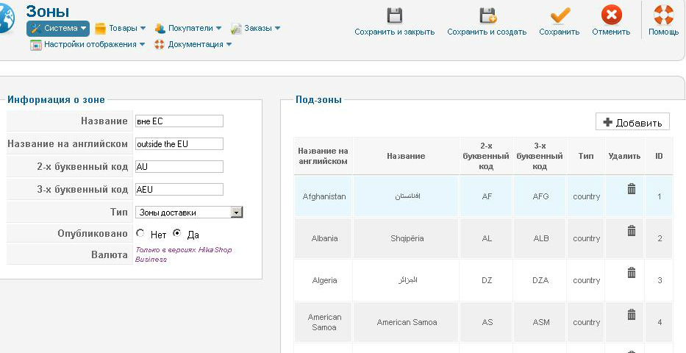Expand the Документация menu
Image resolution: width=686 pixels, height=353 pixels.
tap(229, 45)
